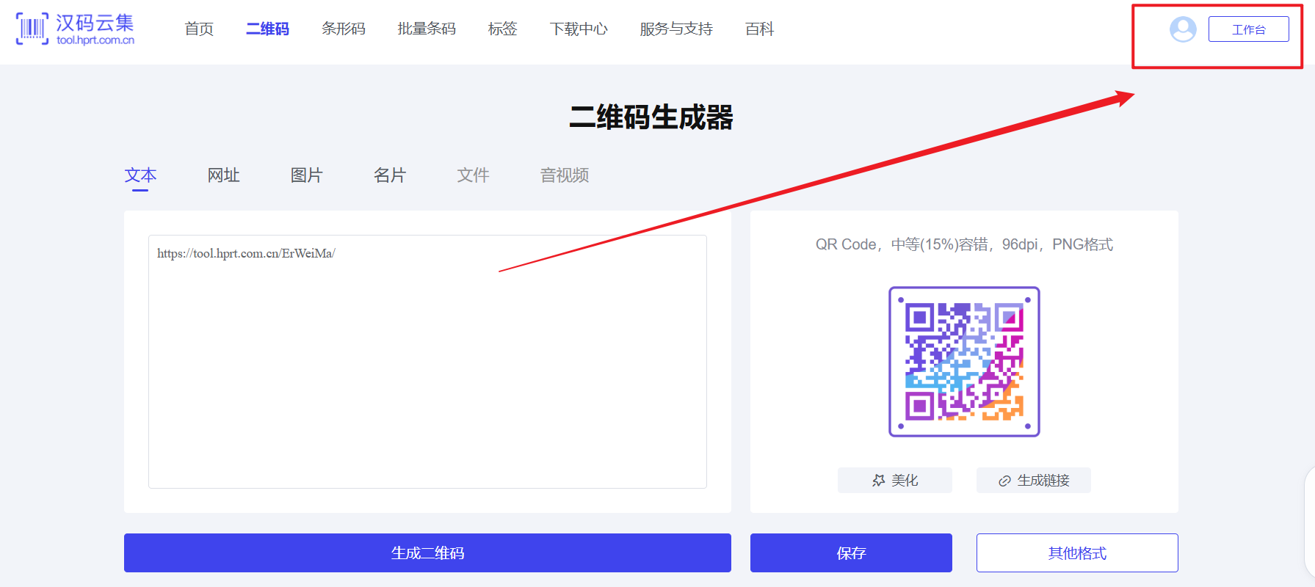Click the 美化 beautify button
Viewport: 1315px width, 587px height.
pyautogui.click(x=895, y=481)
